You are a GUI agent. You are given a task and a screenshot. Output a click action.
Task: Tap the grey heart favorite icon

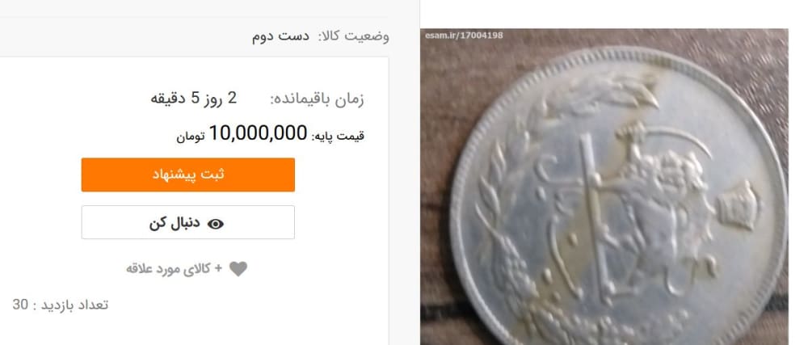pyautogui.click(x=238, y=269)
